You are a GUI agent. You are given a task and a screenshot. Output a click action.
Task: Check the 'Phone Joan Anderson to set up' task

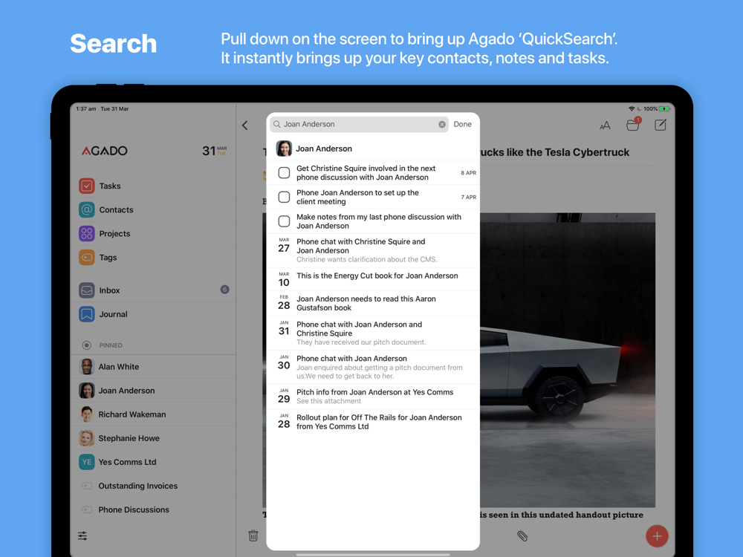pyautogui.click(x=284, y=197)
